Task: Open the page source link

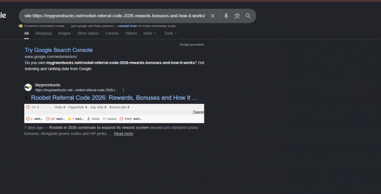Action: coord(110,119)
